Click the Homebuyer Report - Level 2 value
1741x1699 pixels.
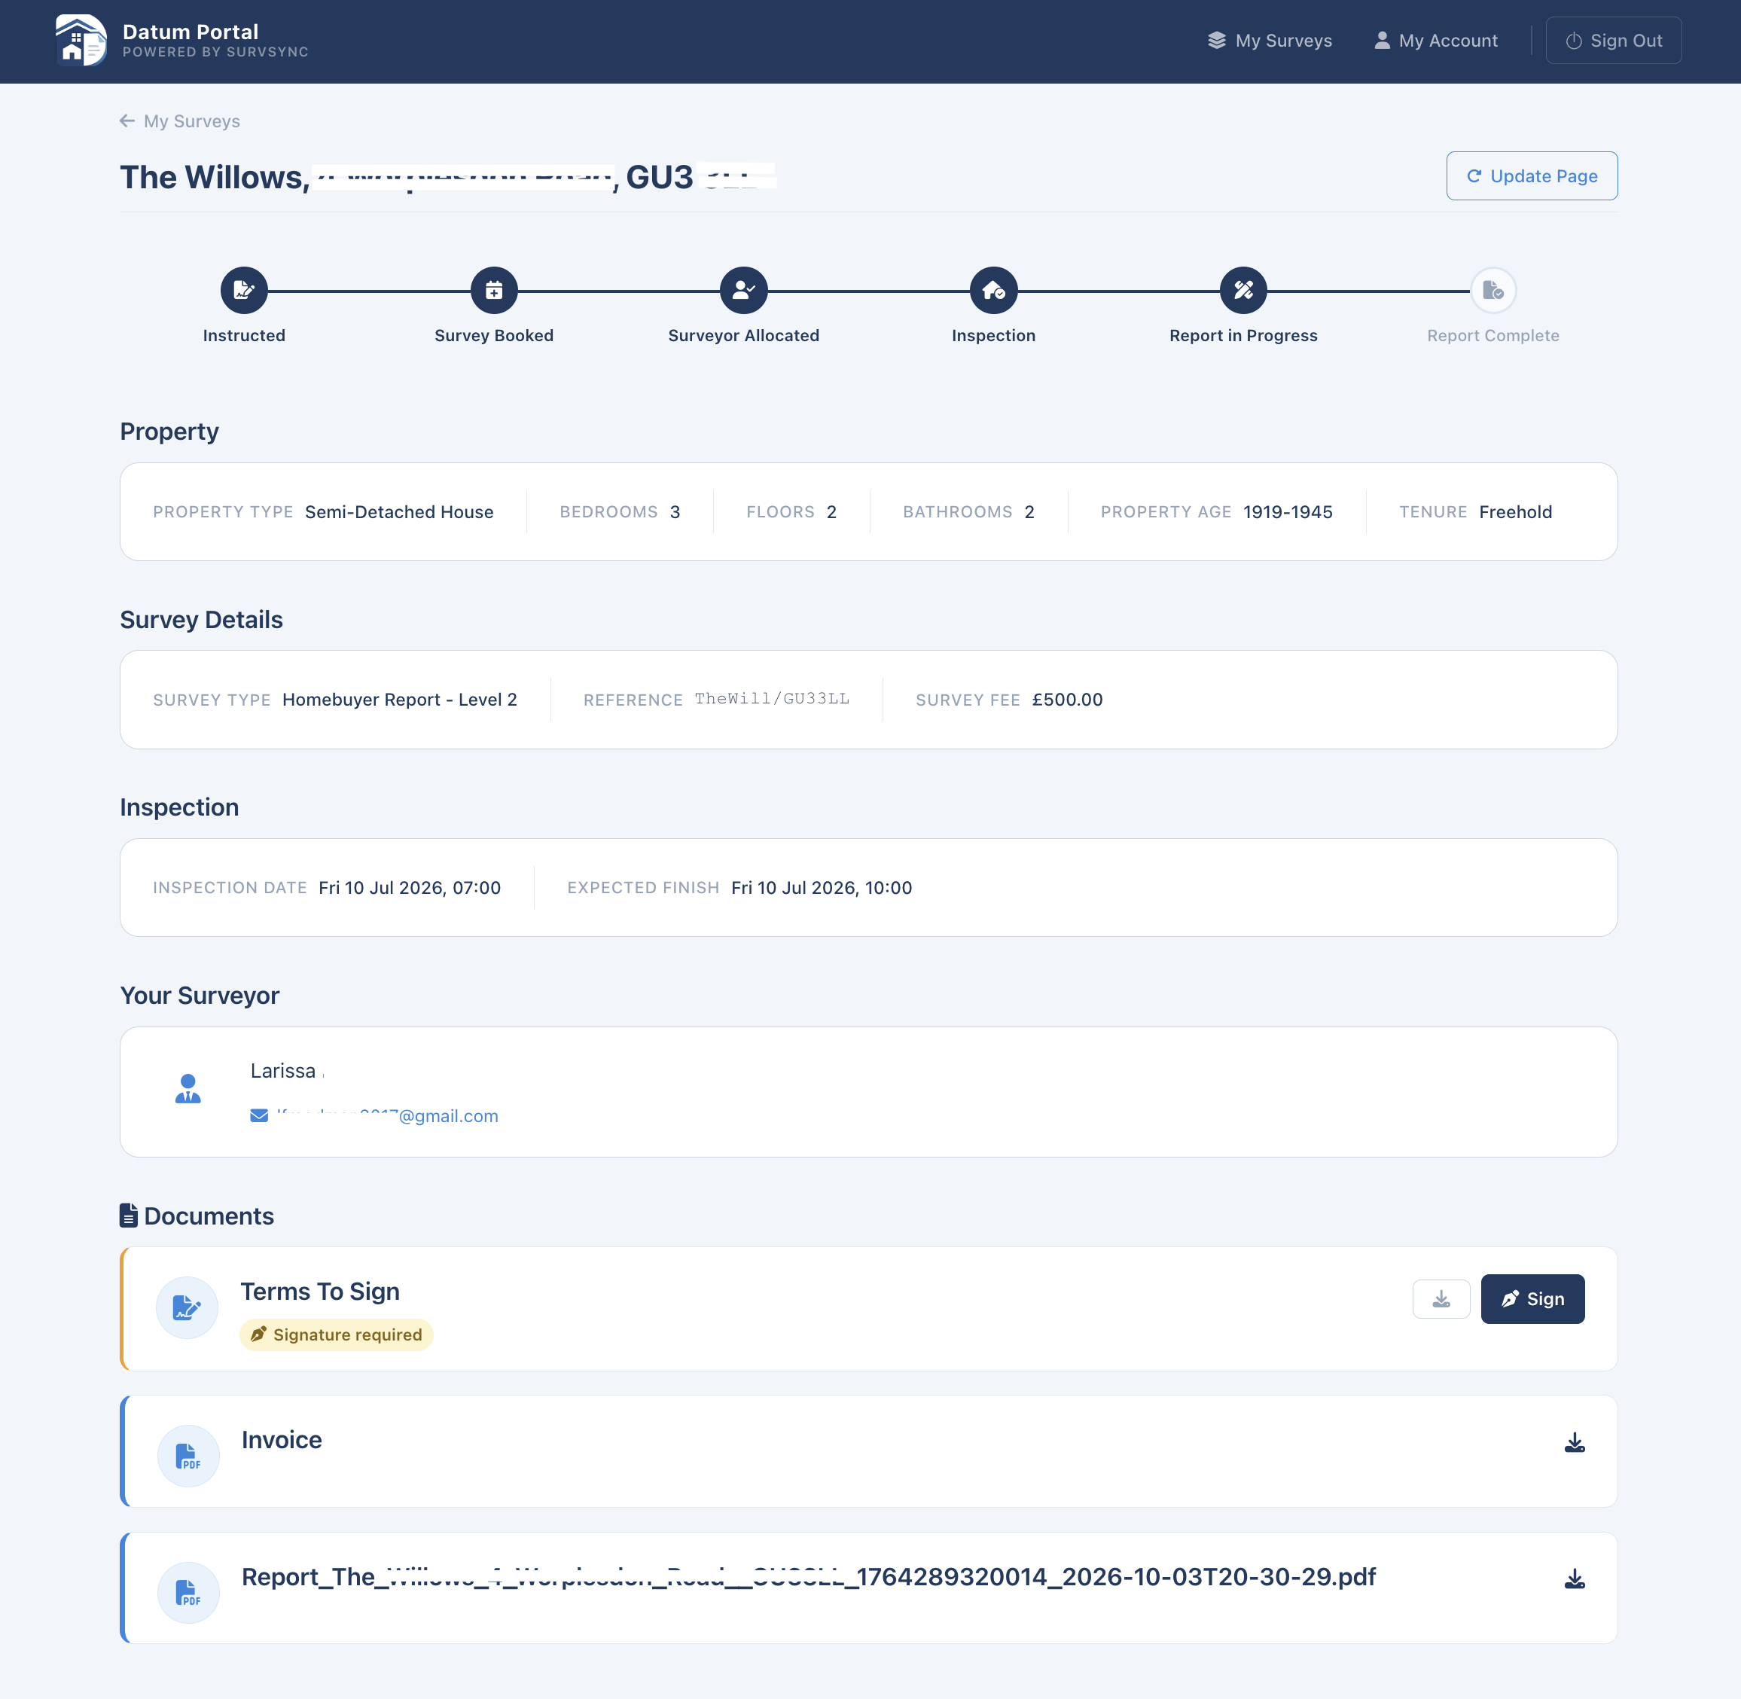coord(400,700)
